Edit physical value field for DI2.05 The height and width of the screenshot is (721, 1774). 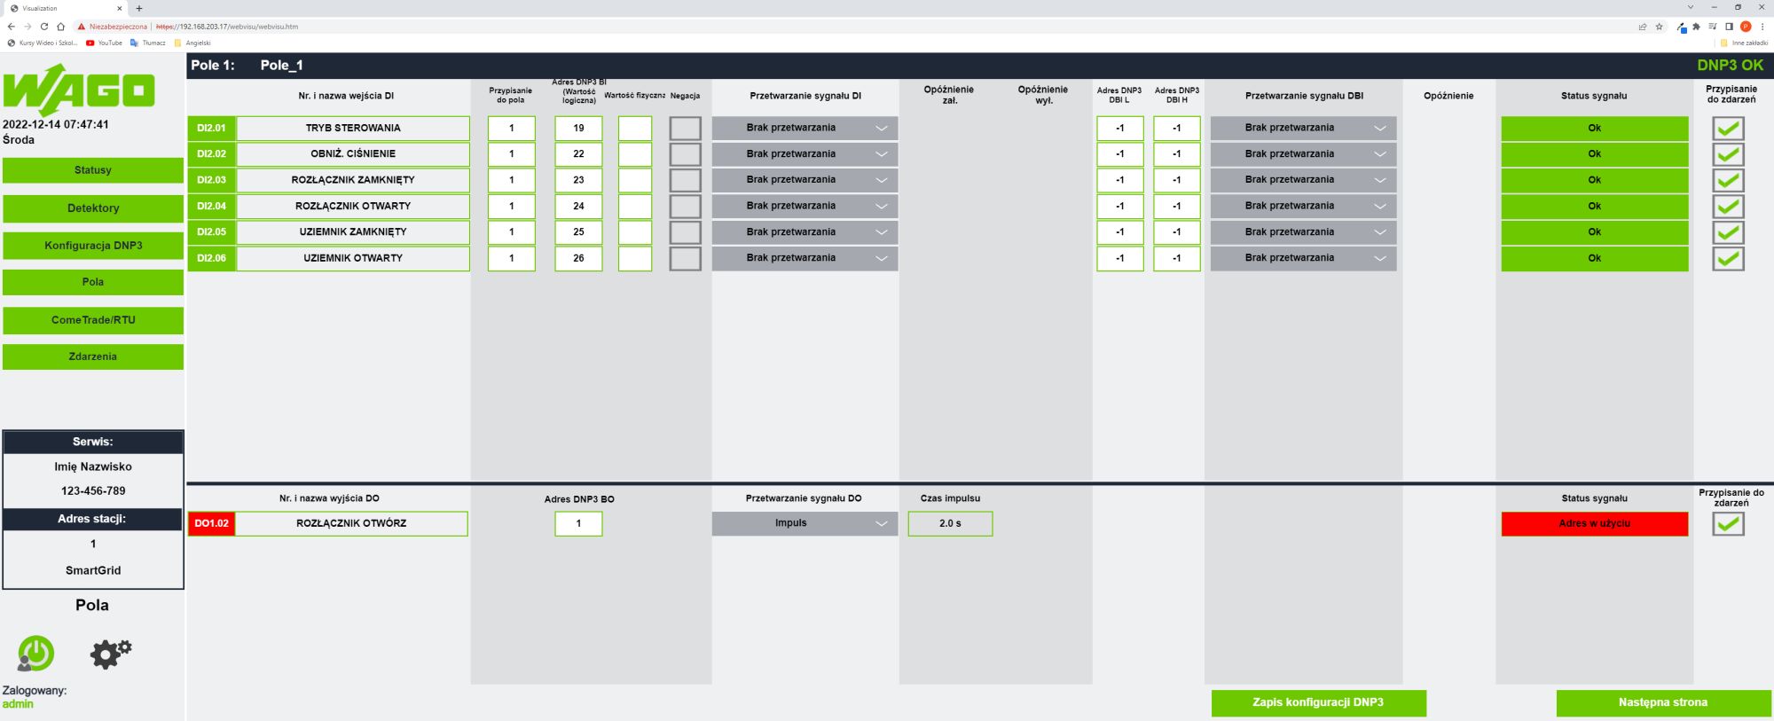635,232
